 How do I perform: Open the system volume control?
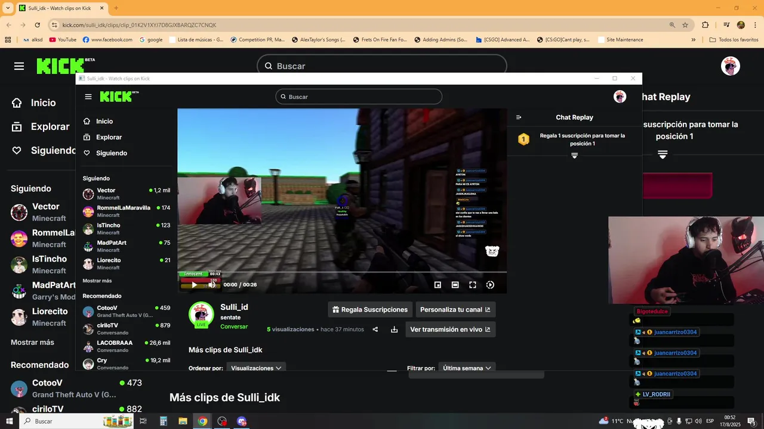(x=698, y=421)
